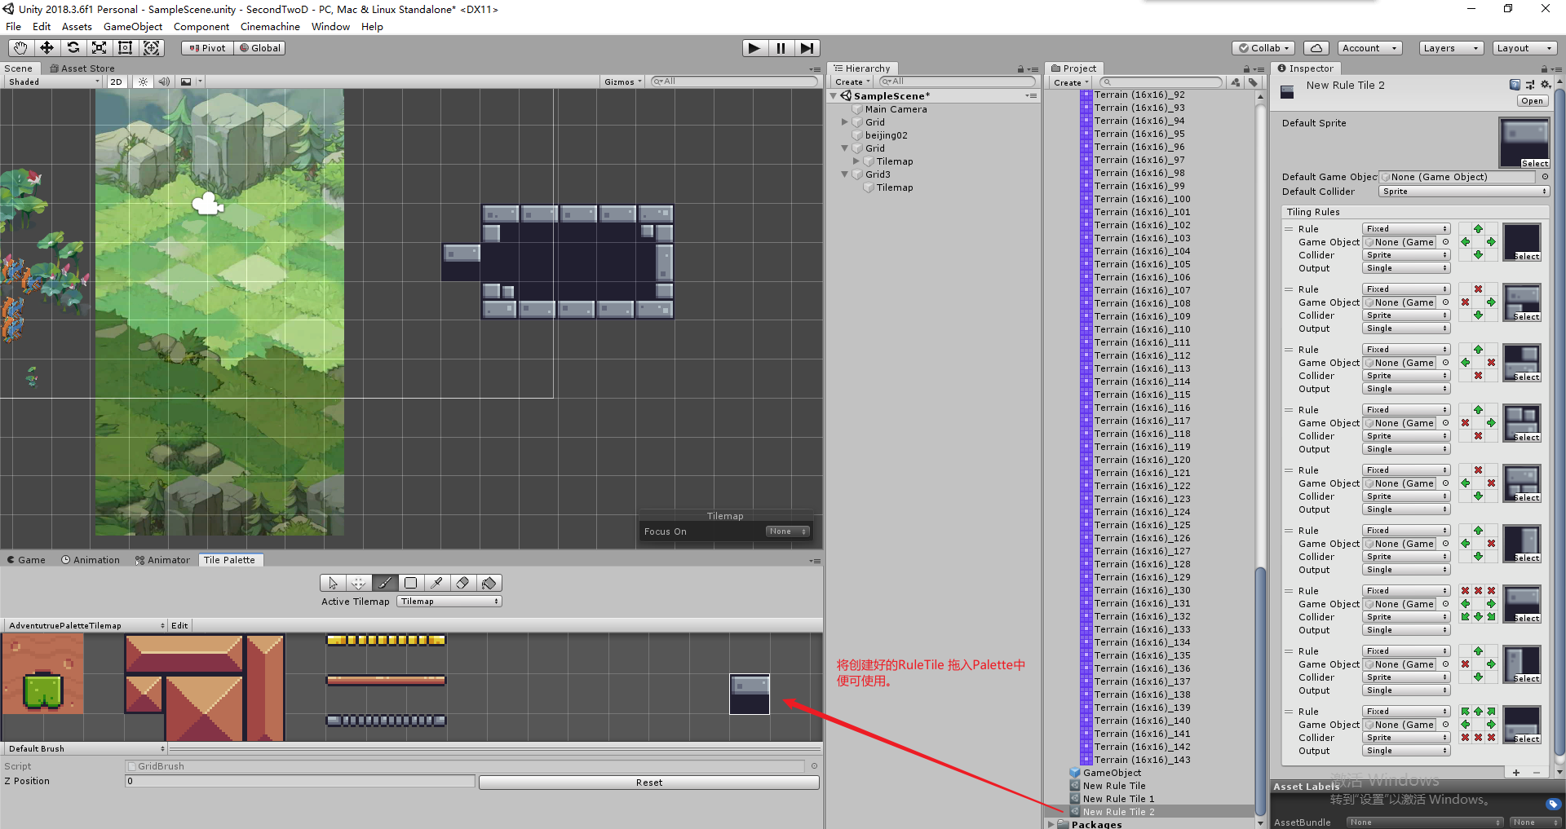
Task: Open the cloud services panel
Action: tap(1316, 48)
